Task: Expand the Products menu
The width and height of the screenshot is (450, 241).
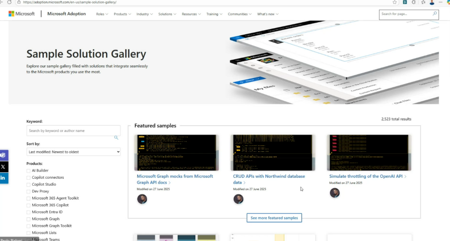Action: (122, 14)
